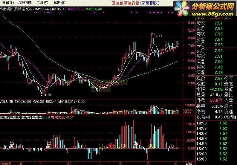Viewport: 237px width, 165px height.
Task: Click the month 12 label on date axis
Action: [x=69, y=163]
